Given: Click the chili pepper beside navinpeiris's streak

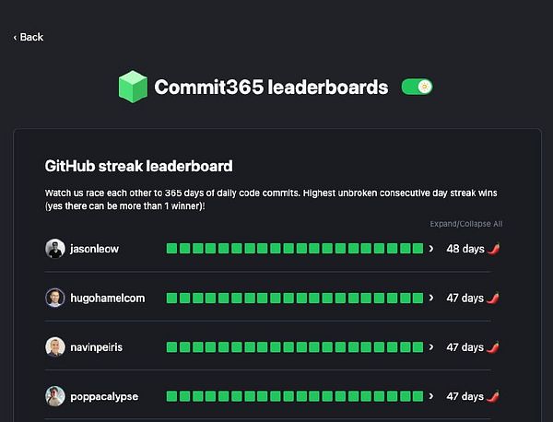Looking at the screenshot, I should 493,347.
